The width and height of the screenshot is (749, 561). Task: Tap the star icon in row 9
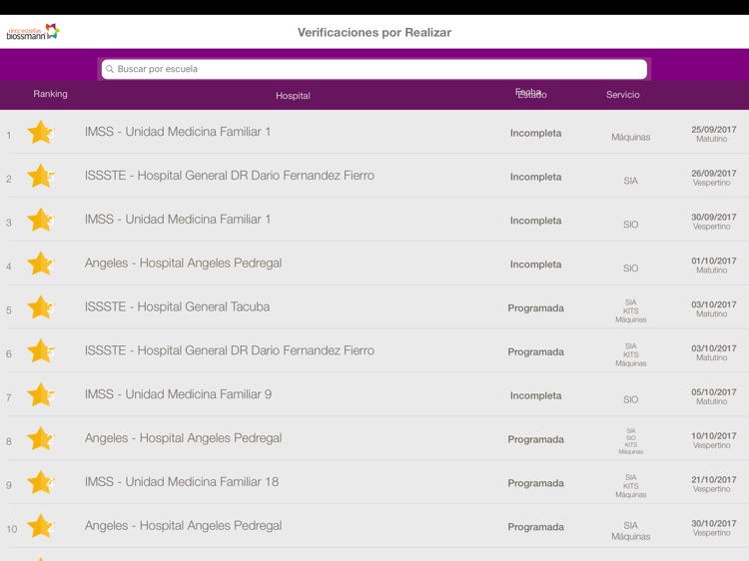[40, 483]
